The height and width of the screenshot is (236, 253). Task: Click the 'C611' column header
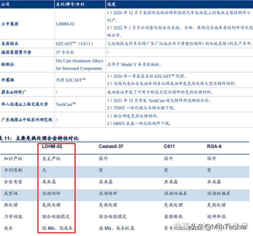click(x=169, y=146)
